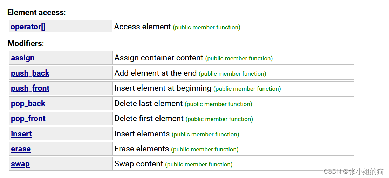The width and height of the screenshot is (389, 178).
Task: Click the push_back link
Action: [30, 73]
